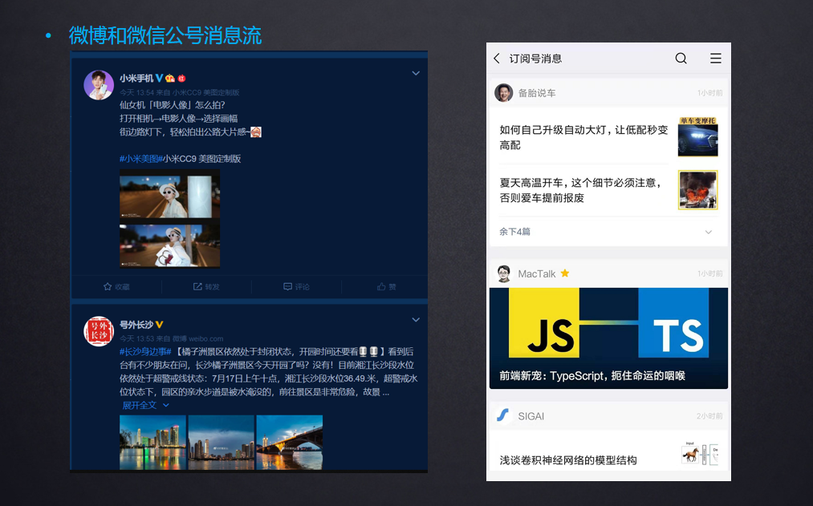
Task: Open 小米手机 username link
Action: (x=136, y=79)
